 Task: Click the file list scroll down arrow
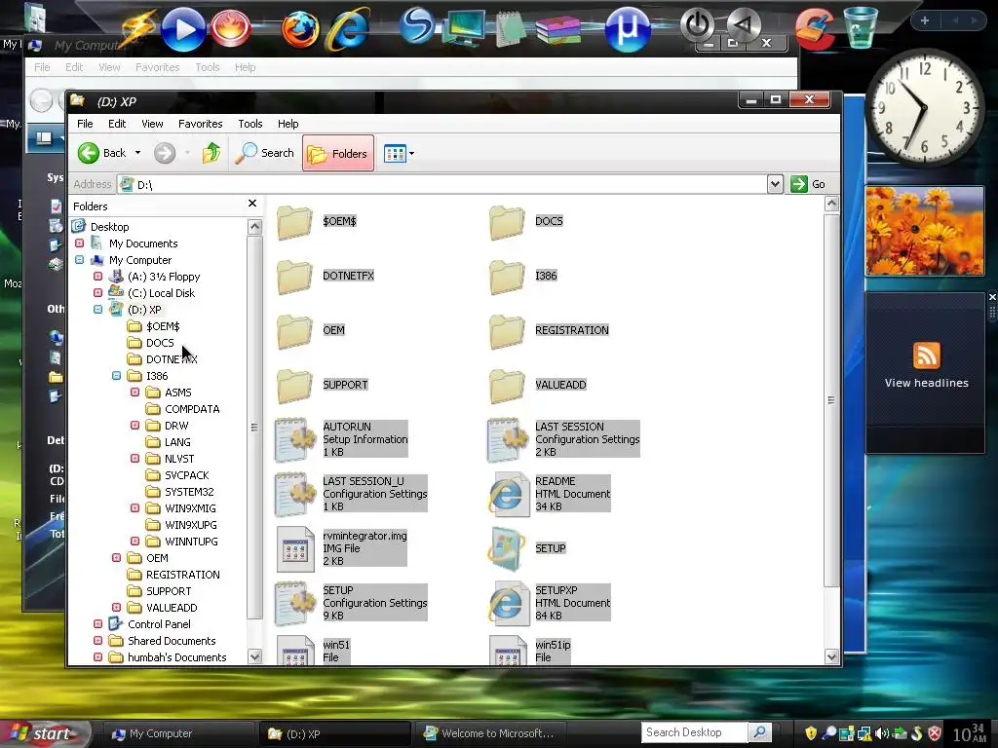pyautogui.click(x=831, y=655)
